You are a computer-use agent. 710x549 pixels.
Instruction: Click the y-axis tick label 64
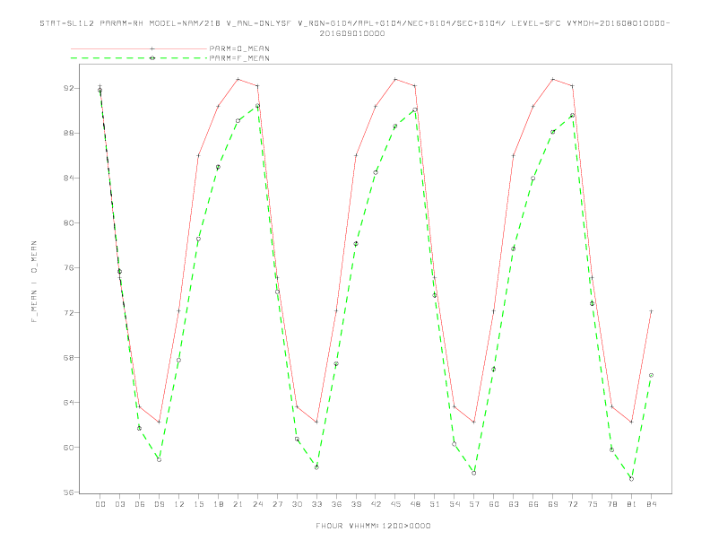(69, 402)
